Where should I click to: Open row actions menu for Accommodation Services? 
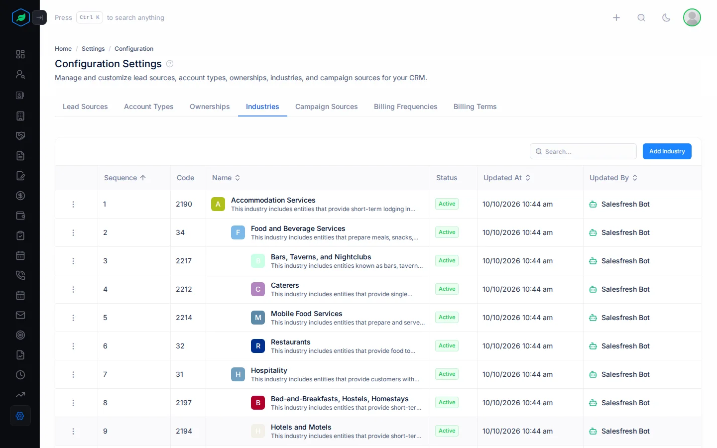tap(73, 204)
